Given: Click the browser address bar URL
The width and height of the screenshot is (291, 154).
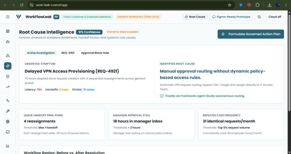Looking at the screenshot, I should (x=52, y=5).
